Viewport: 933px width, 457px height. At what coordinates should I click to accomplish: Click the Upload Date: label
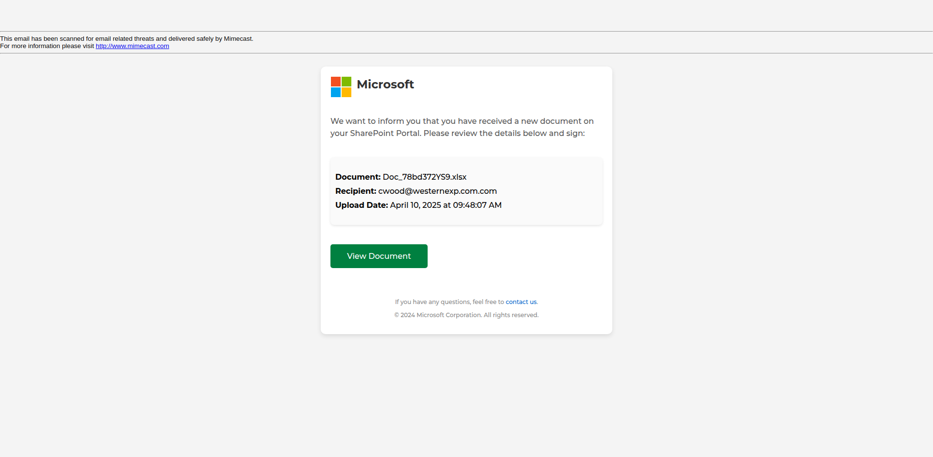pyautogui.click(x=362, y=205)
